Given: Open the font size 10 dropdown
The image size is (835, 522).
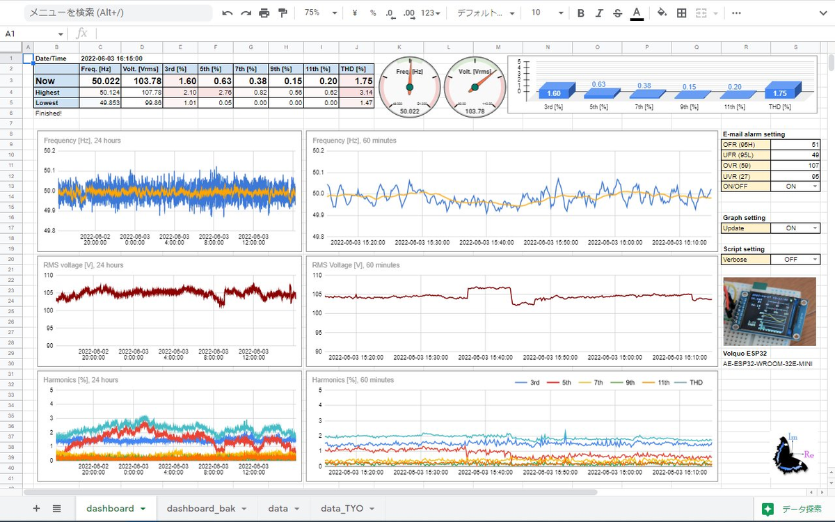Looking at the screenshot, I should (546, 13).
